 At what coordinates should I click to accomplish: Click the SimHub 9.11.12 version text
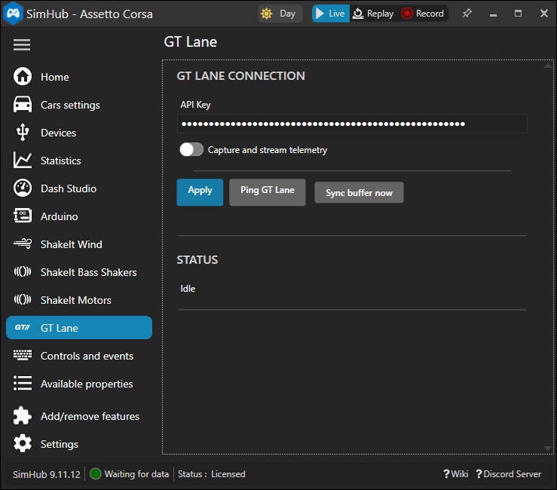[x=47, y=474]
